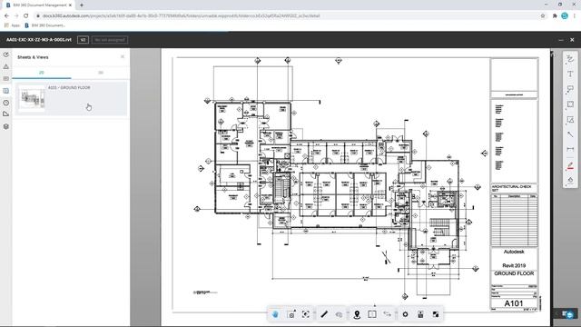Switch to the 3D tab
This screenshot has height=327, width=581.
101,73
